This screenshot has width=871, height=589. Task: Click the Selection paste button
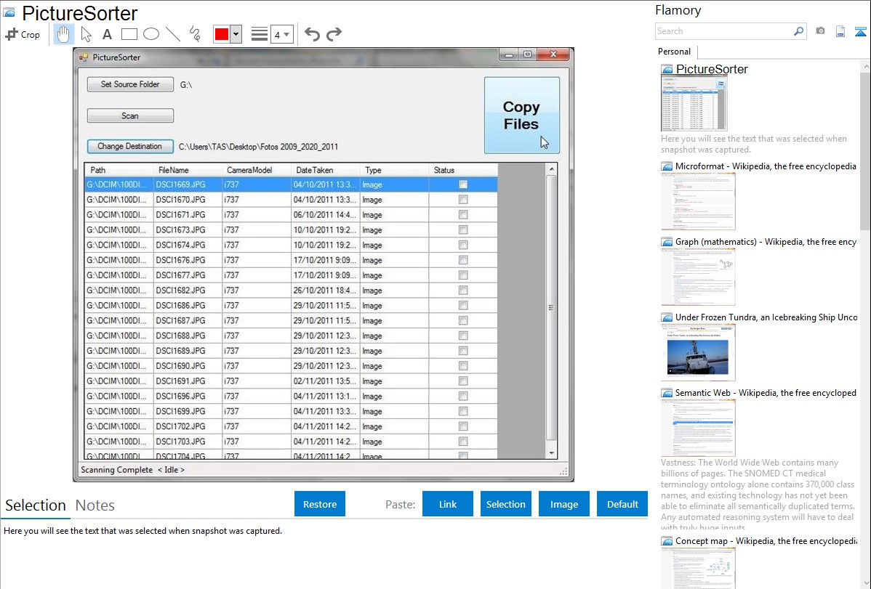click(505, 504)
